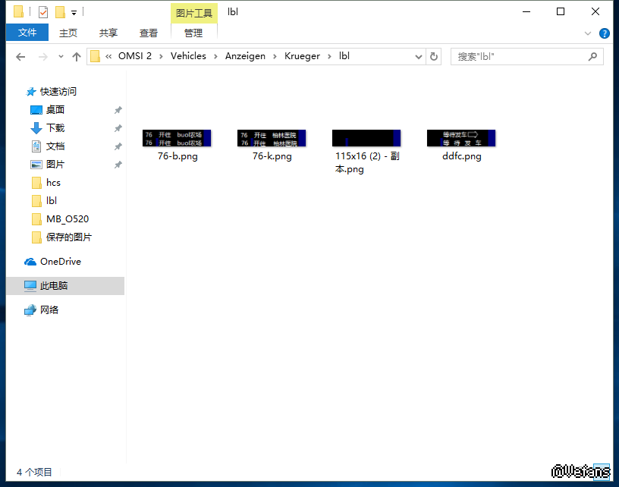Switch to the 查看 ribbon tab

149,33
